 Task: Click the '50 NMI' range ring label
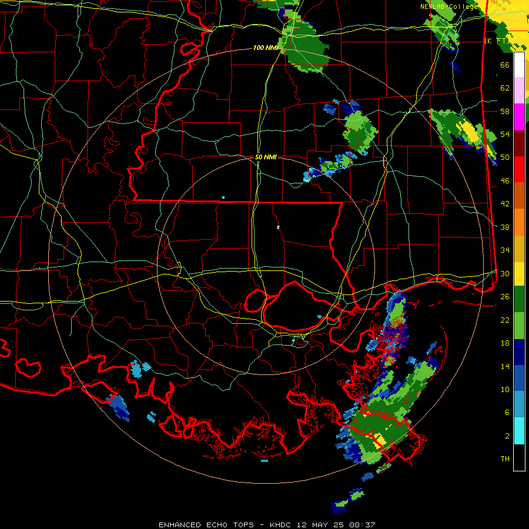point(266,157)
